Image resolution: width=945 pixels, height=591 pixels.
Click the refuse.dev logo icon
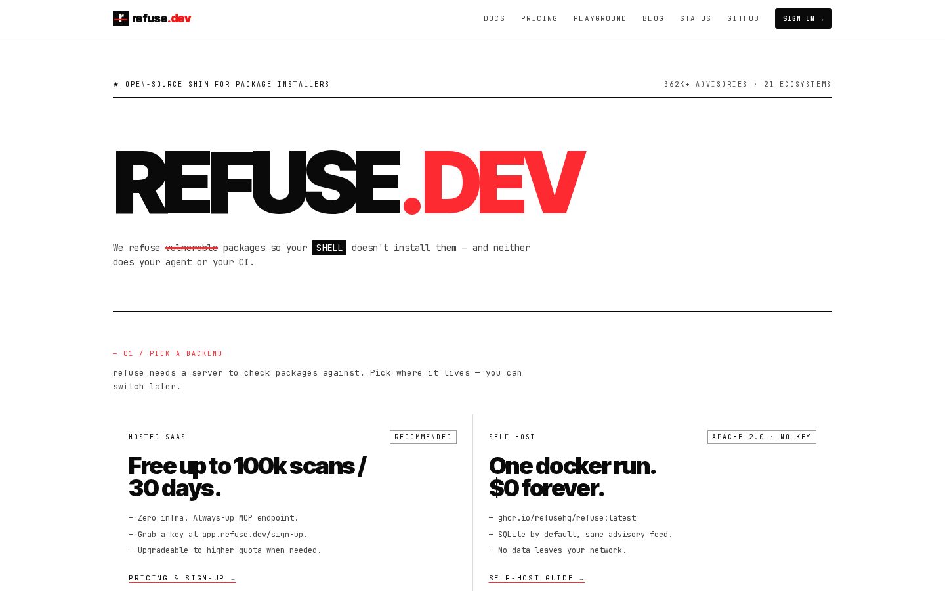121,18
